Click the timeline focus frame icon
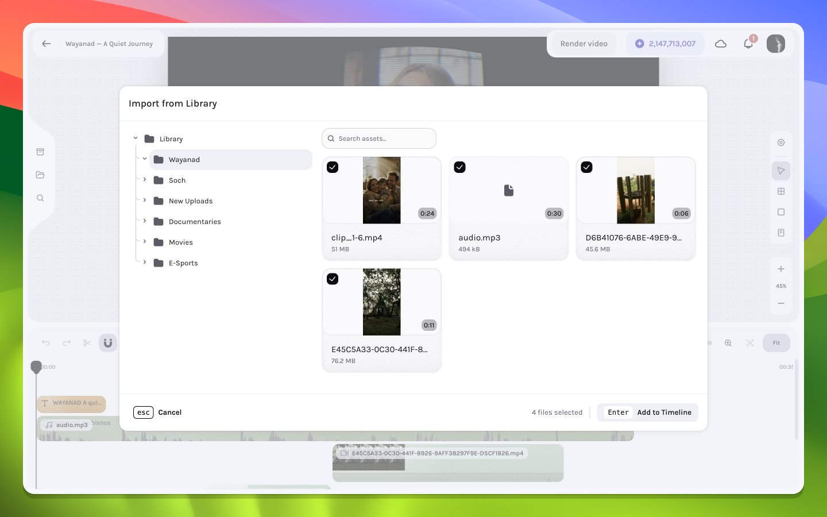The image size is (827, 517). pyautogui.click(x=750, y=343)
